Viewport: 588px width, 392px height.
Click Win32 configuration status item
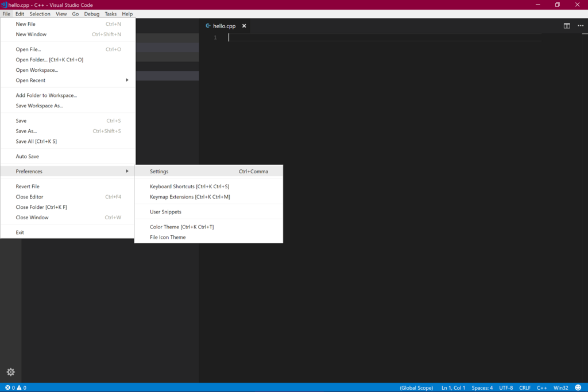tap(560, 387)
